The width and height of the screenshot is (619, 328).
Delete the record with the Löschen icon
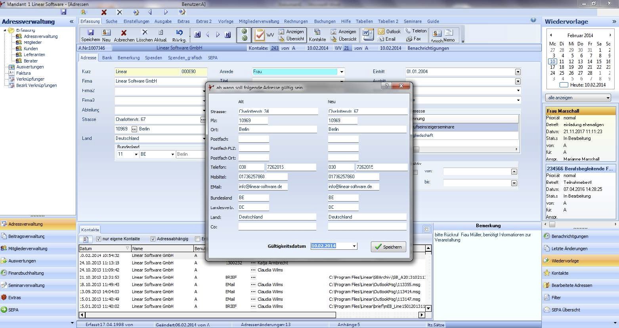tap(145, 32)
